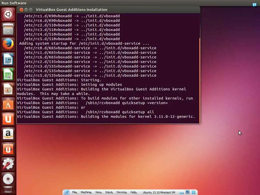The height and width of the screenshot is (195, 260).
Task: Click the top-right panel indicator icon
Action: (254, 5)
